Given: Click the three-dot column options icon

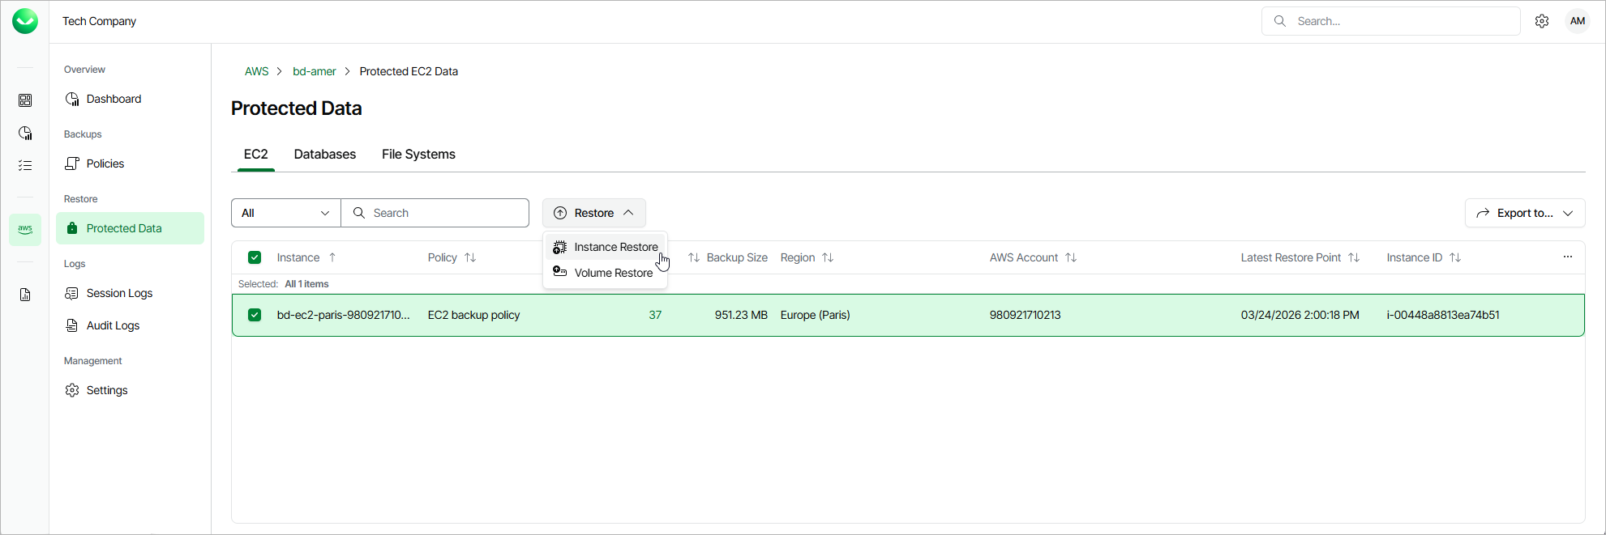Looking at the screenshot, I should click(x=1567, y=257).
